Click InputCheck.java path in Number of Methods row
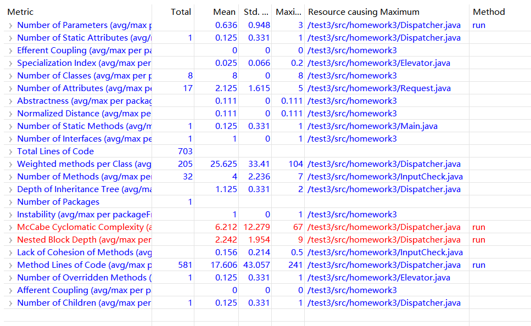 tap(385, 177)
